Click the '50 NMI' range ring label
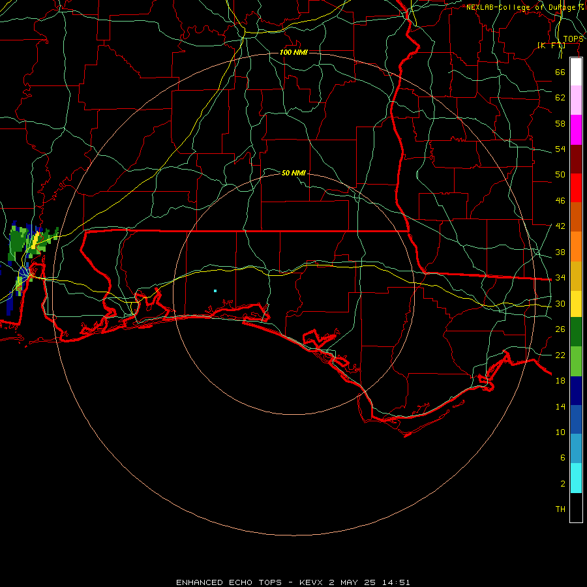 (293, 173)
